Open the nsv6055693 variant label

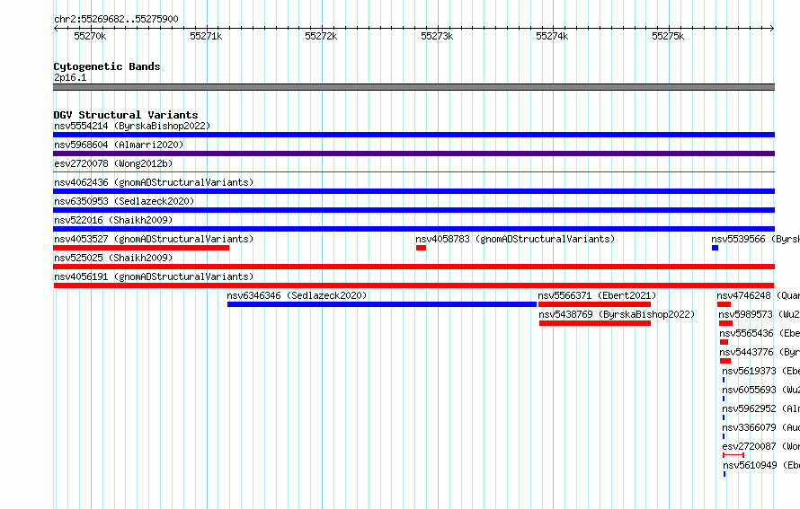tap(760, 390)
